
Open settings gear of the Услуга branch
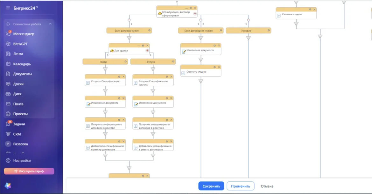[173, 62]
